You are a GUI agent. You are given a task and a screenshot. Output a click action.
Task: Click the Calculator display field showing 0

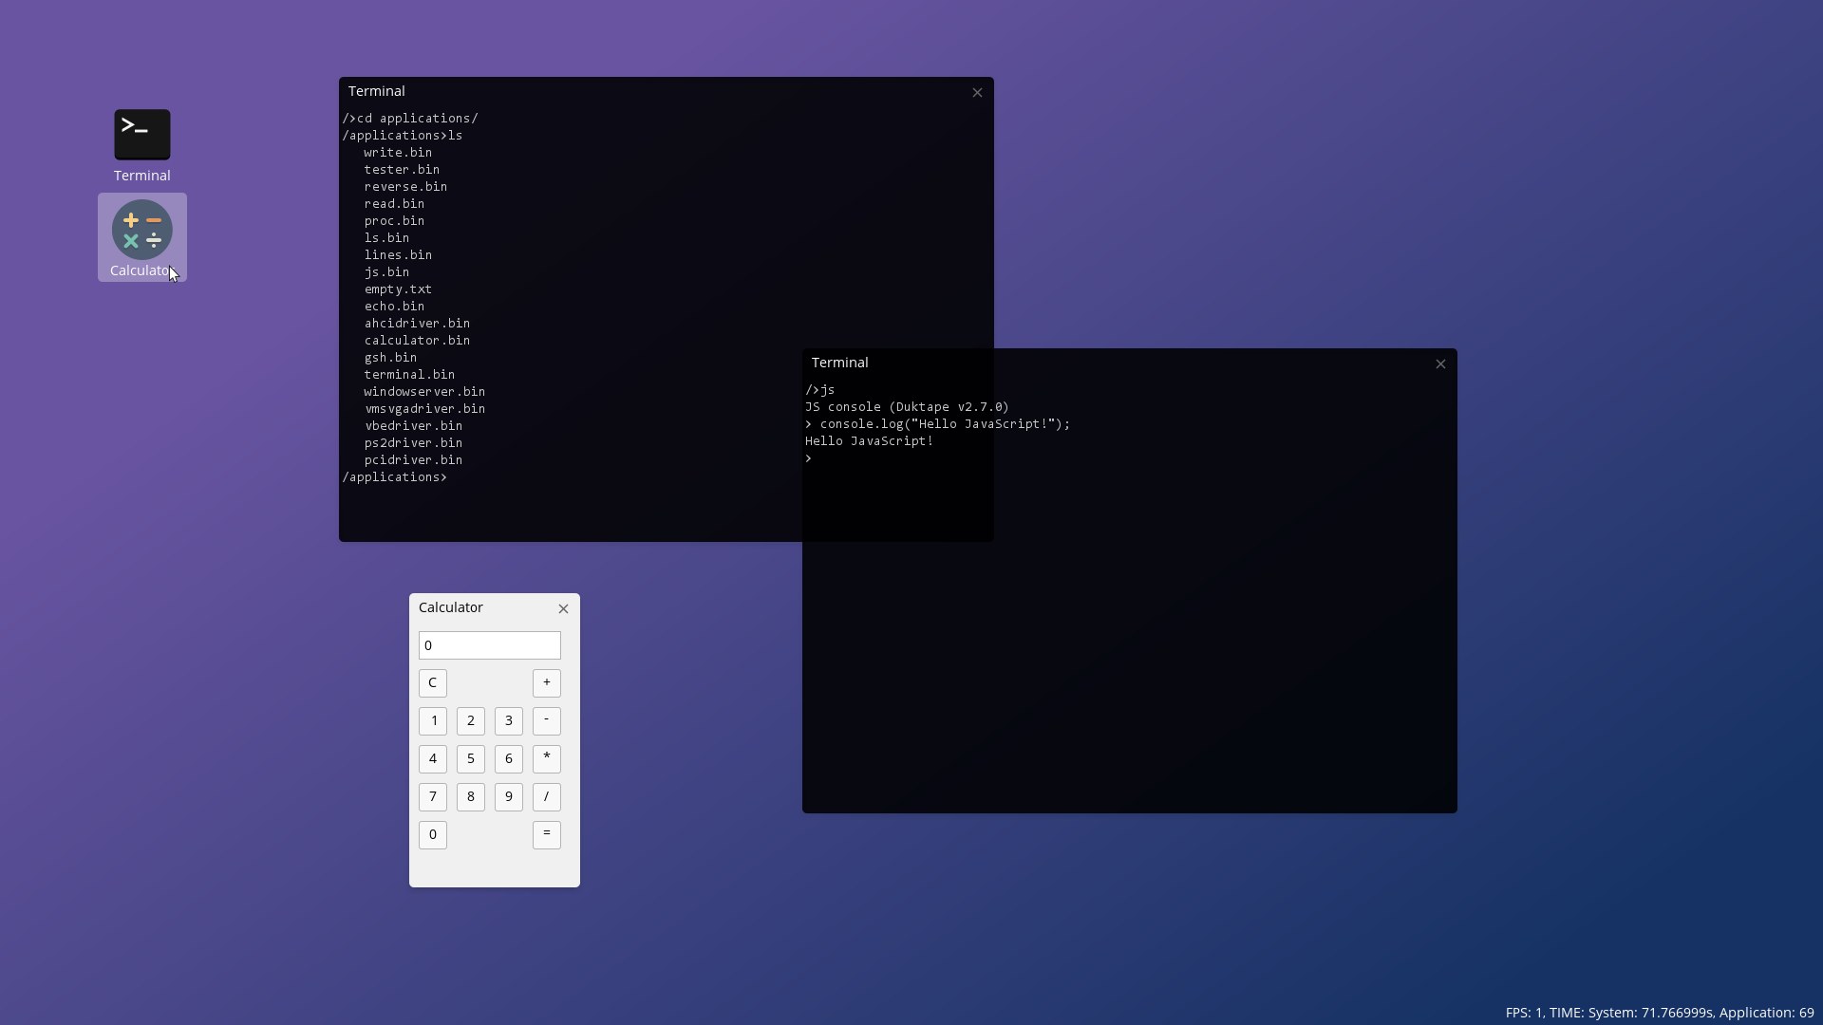490,645
